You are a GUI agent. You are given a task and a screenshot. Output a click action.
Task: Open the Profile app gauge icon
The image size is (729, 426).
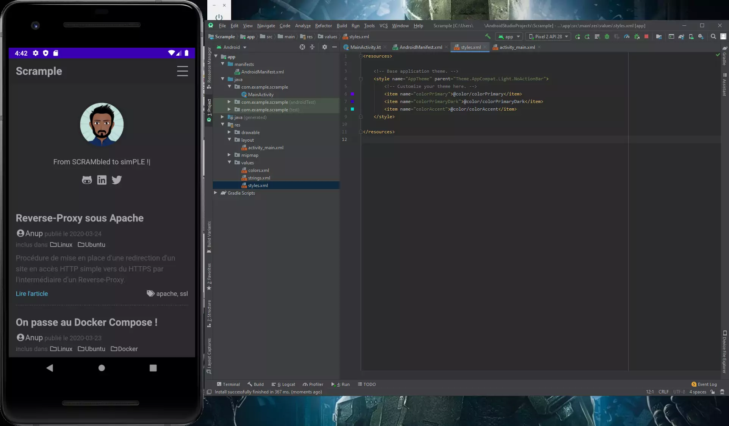pos(627,37)
